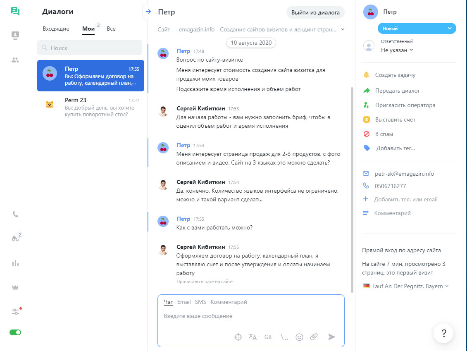Click the chat conversation vertical scrollbar

(352, 189)
